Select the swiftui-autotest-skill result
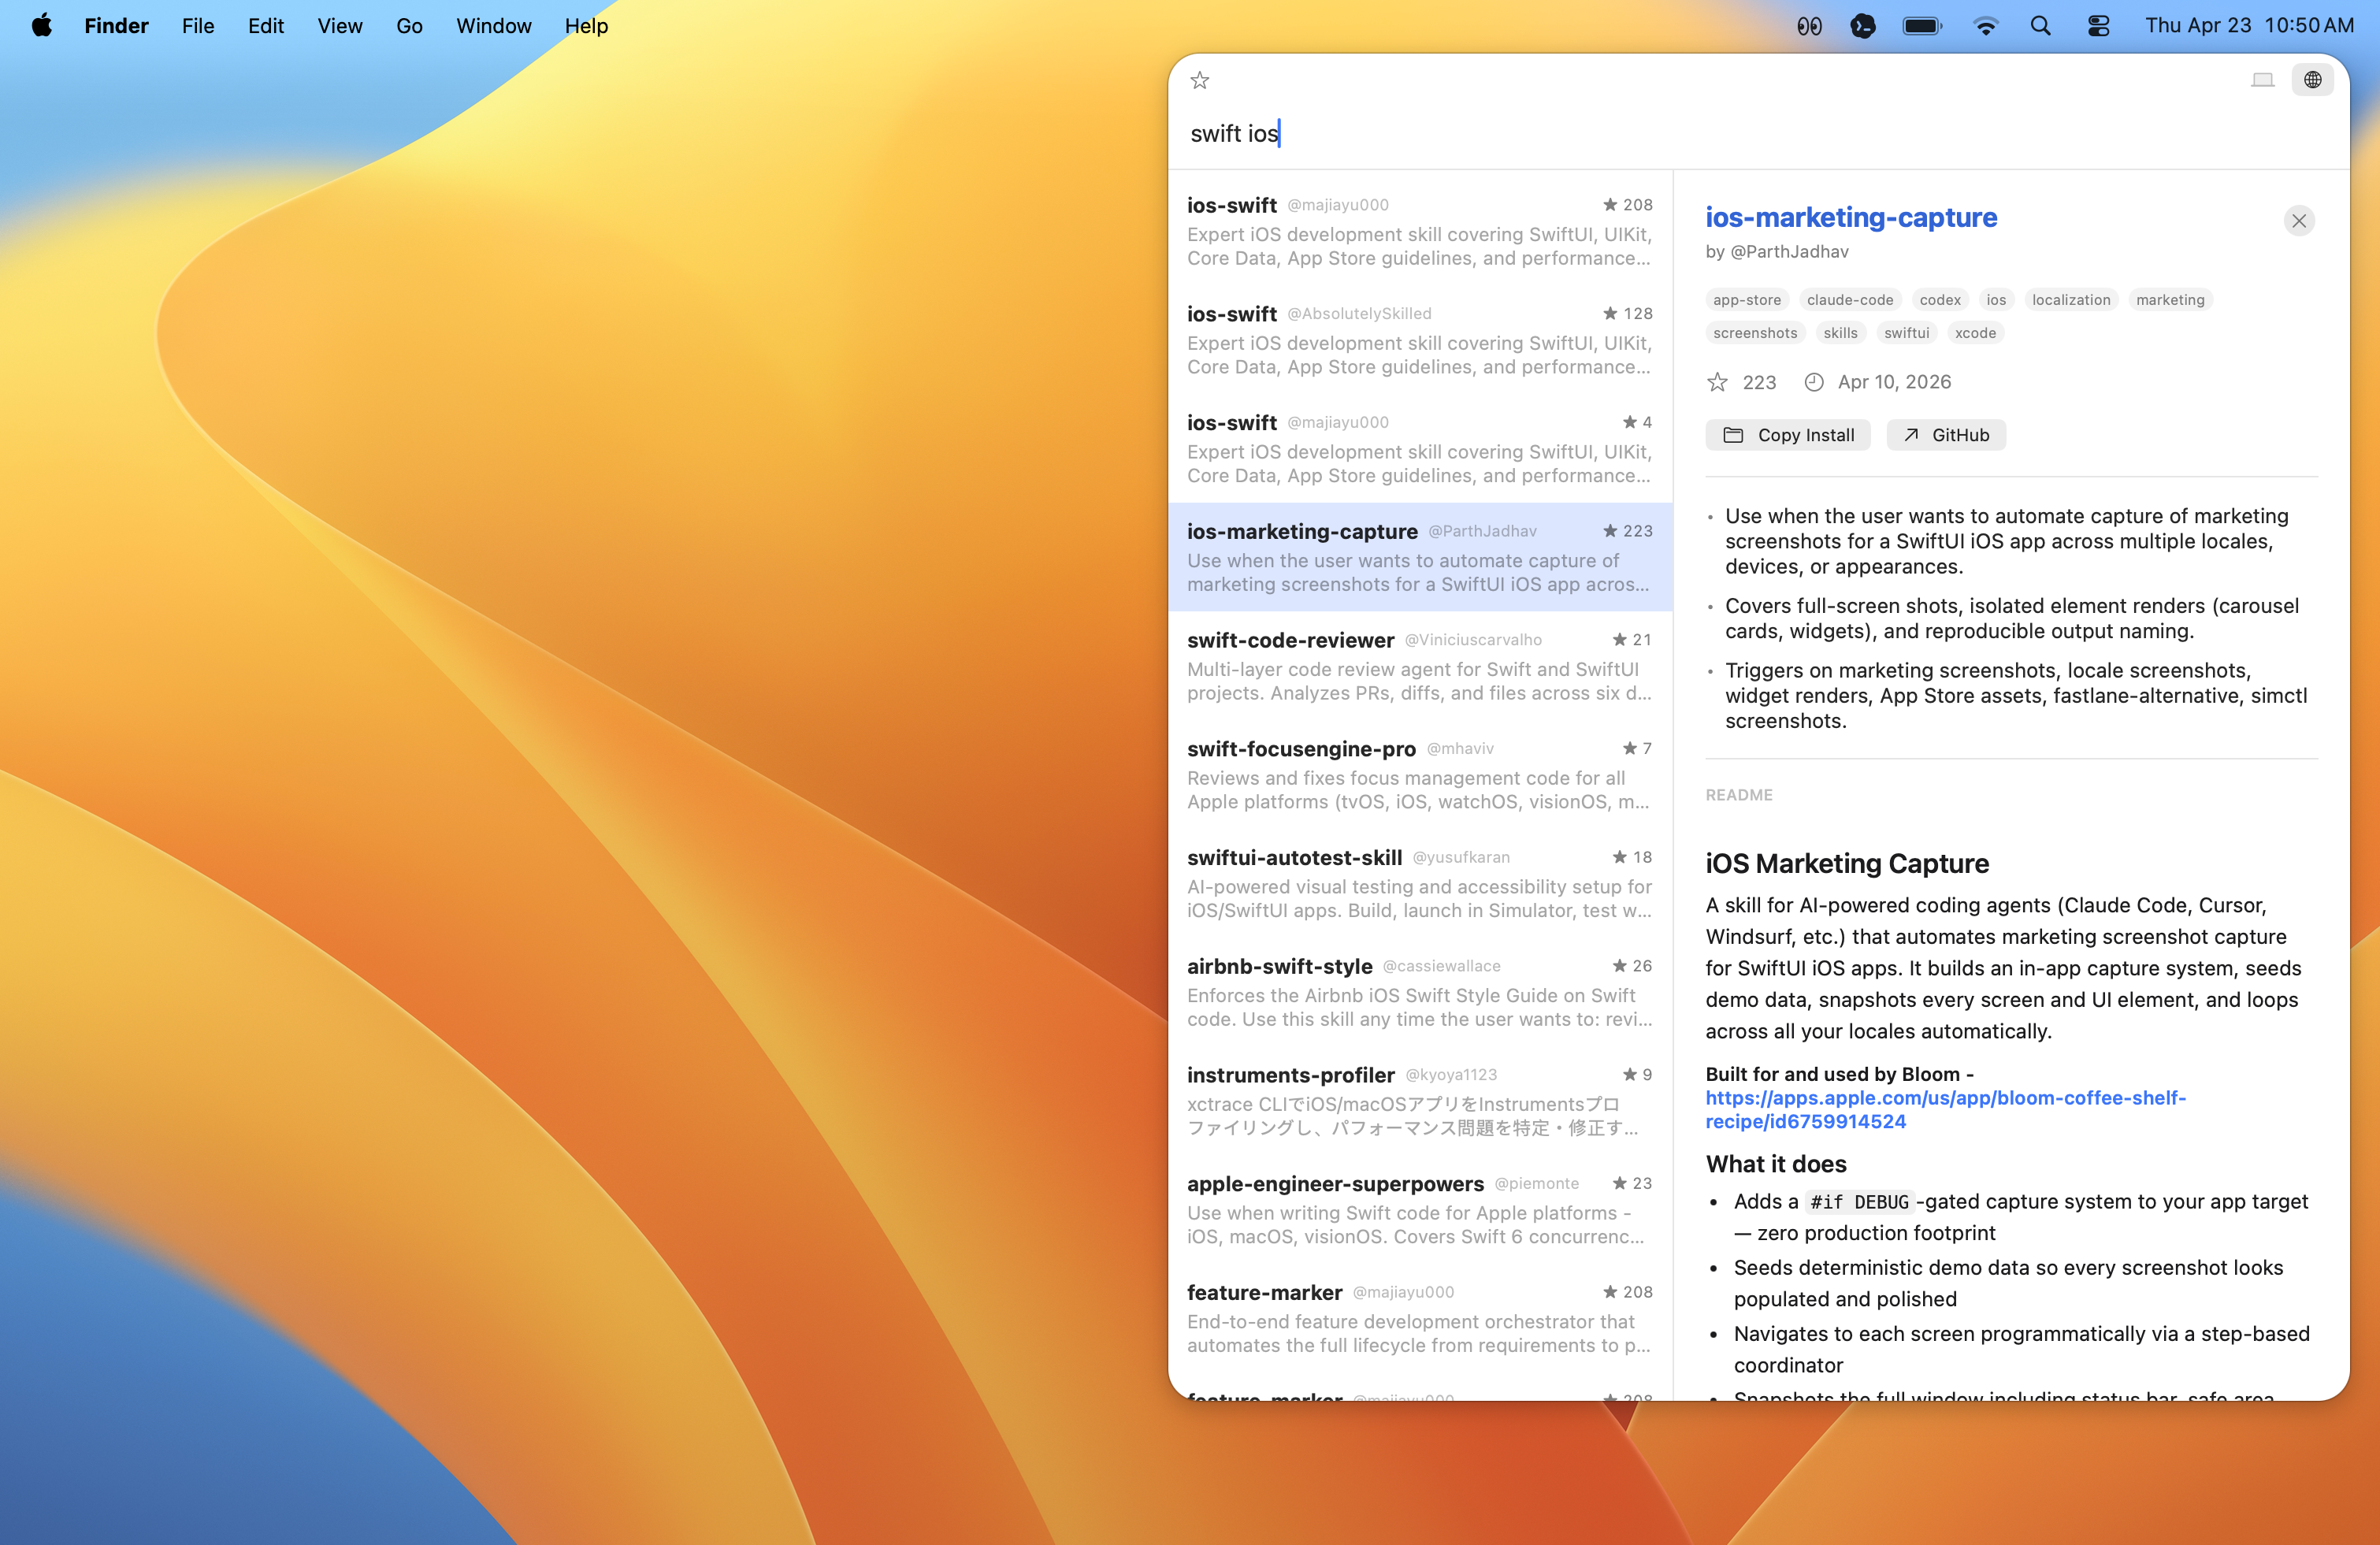 click(x=1420, y=883)
